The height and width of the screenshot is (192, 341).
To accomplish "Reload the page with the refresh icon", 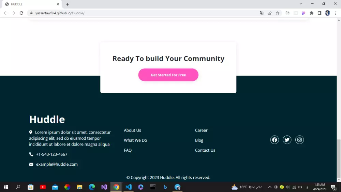I will pos(21,13).
